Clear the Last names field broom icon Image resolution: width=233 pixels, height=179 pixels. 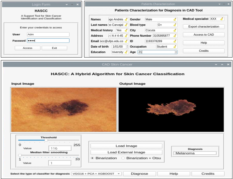126,25
